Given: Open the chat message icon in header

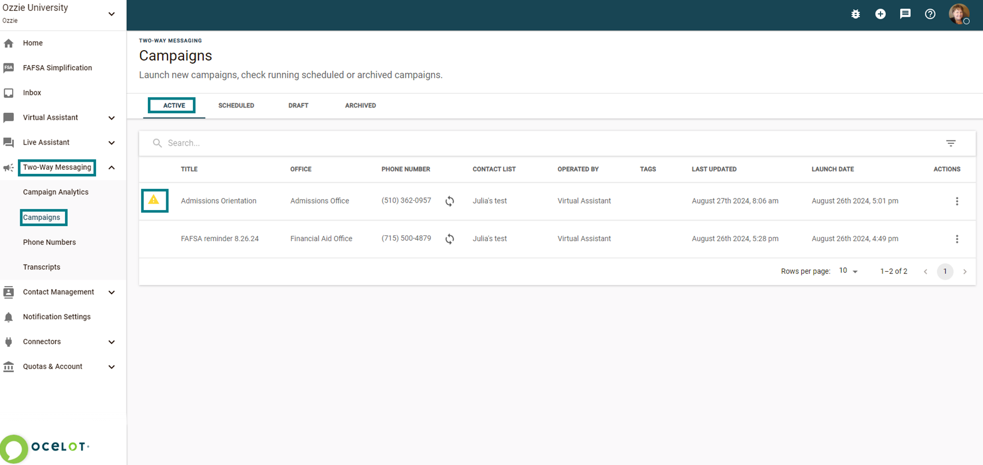Looking at the screenshot, I should pos(905,14).
